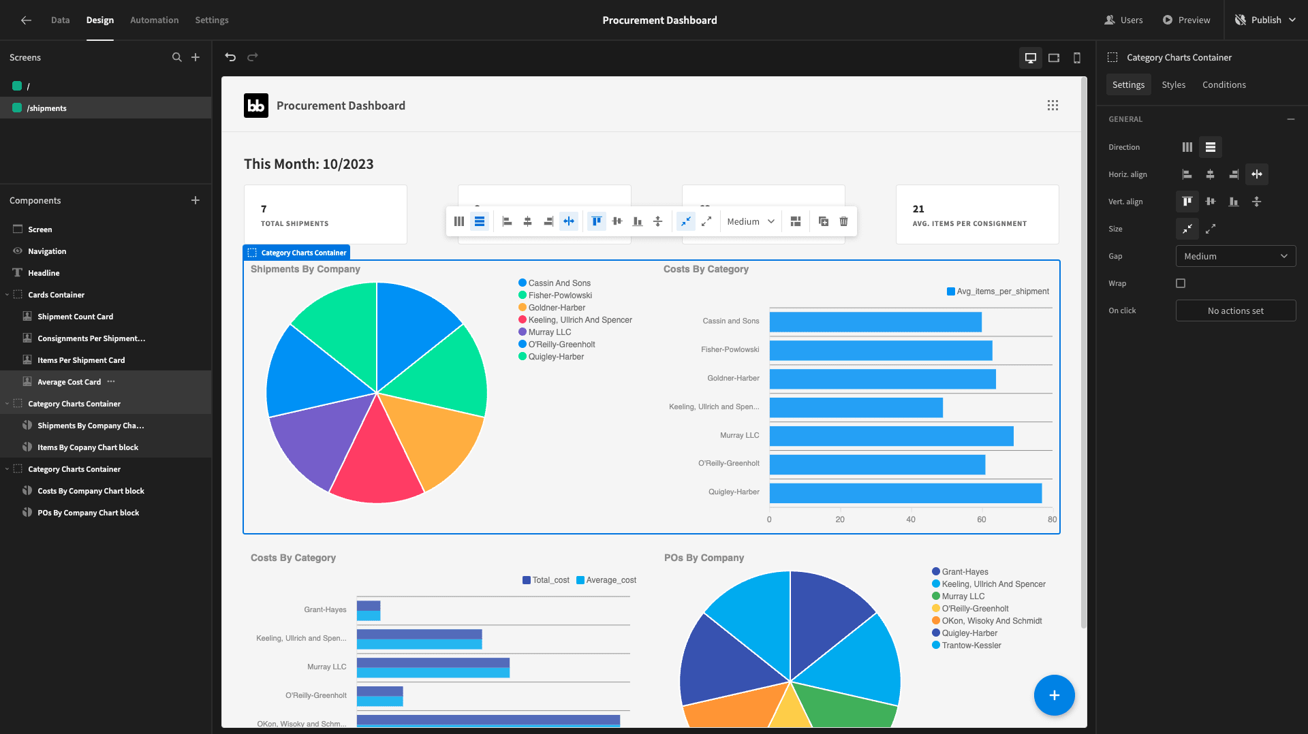Open the Publish dropdown

pos(1266,20)
